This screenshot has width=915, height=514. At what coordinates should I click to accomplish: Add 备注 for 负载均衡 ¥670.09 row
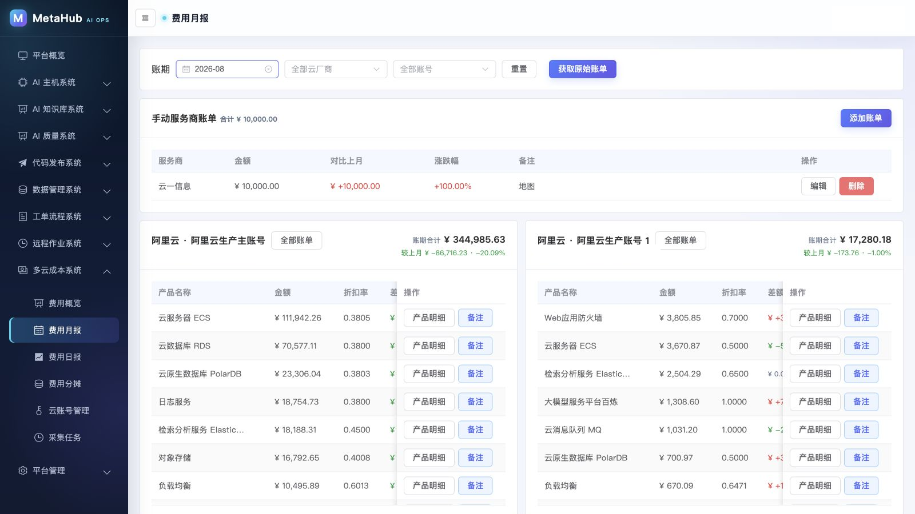pyautogui.click(x=861, y=485)
